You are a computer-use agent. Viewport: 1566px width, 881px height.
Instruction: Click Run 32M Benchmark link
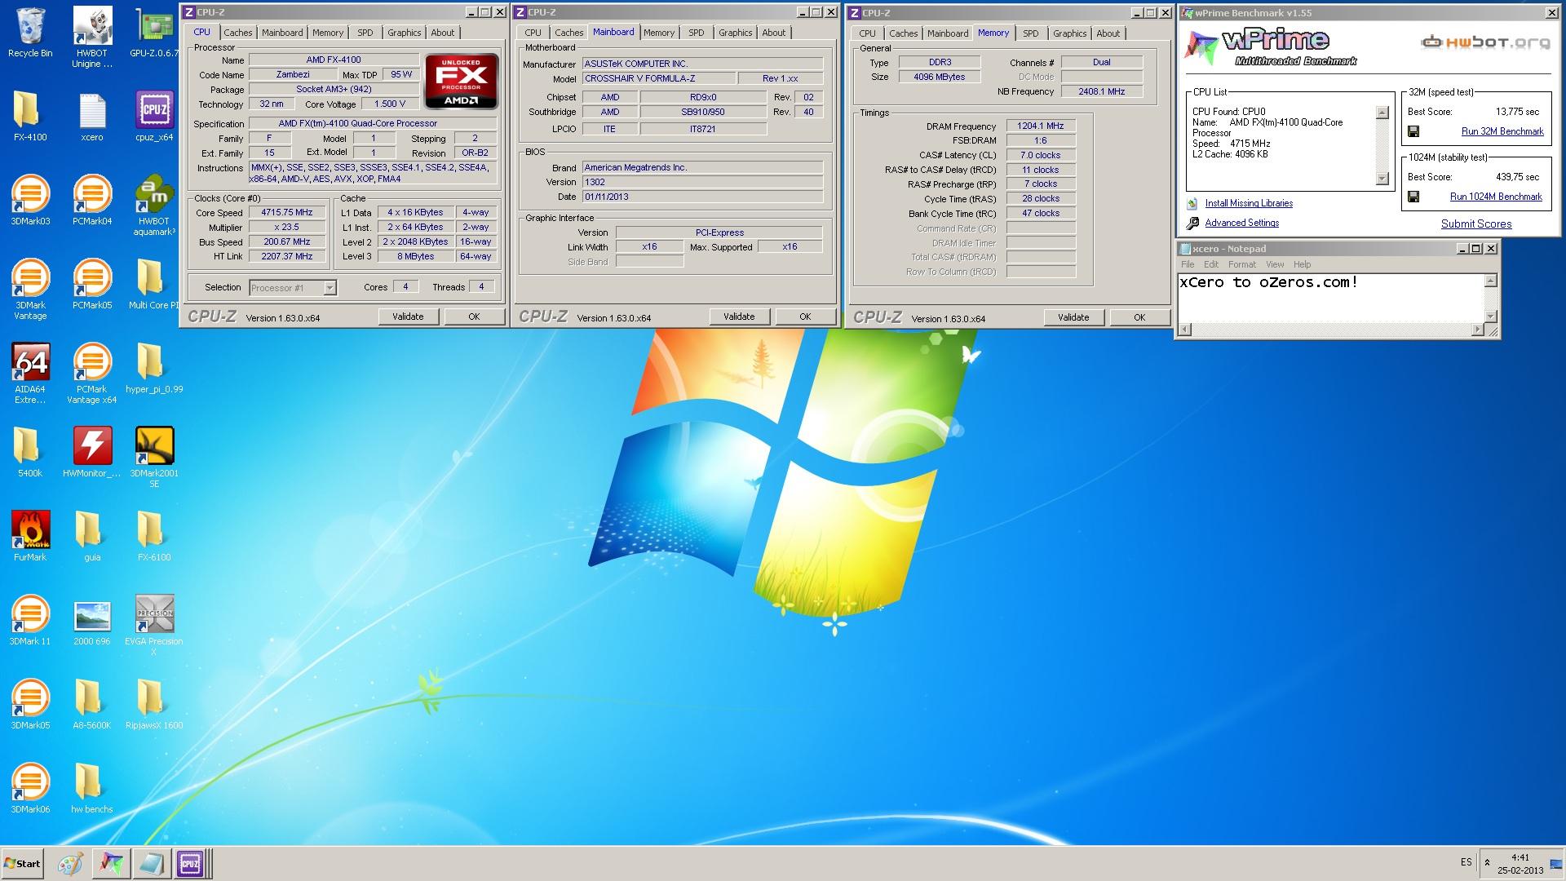tap(1502, 131)
